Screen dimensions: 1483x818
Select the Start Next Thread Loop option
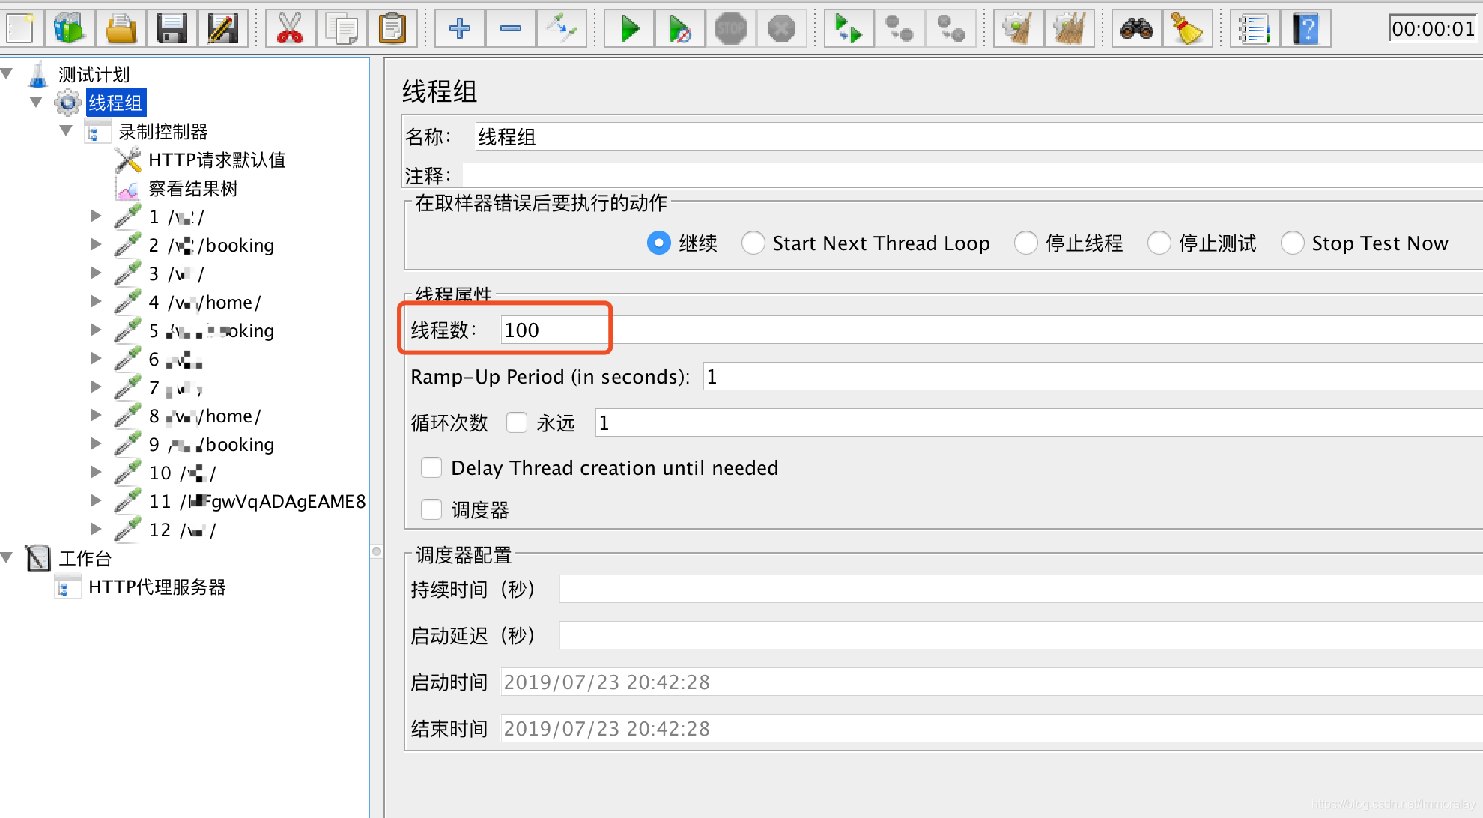pos(753,243)
